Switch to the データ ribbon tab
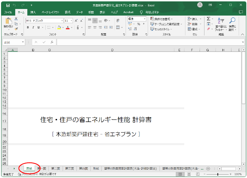Image resolution: width=247 pixels, height=178 pixels. point(80,12)
